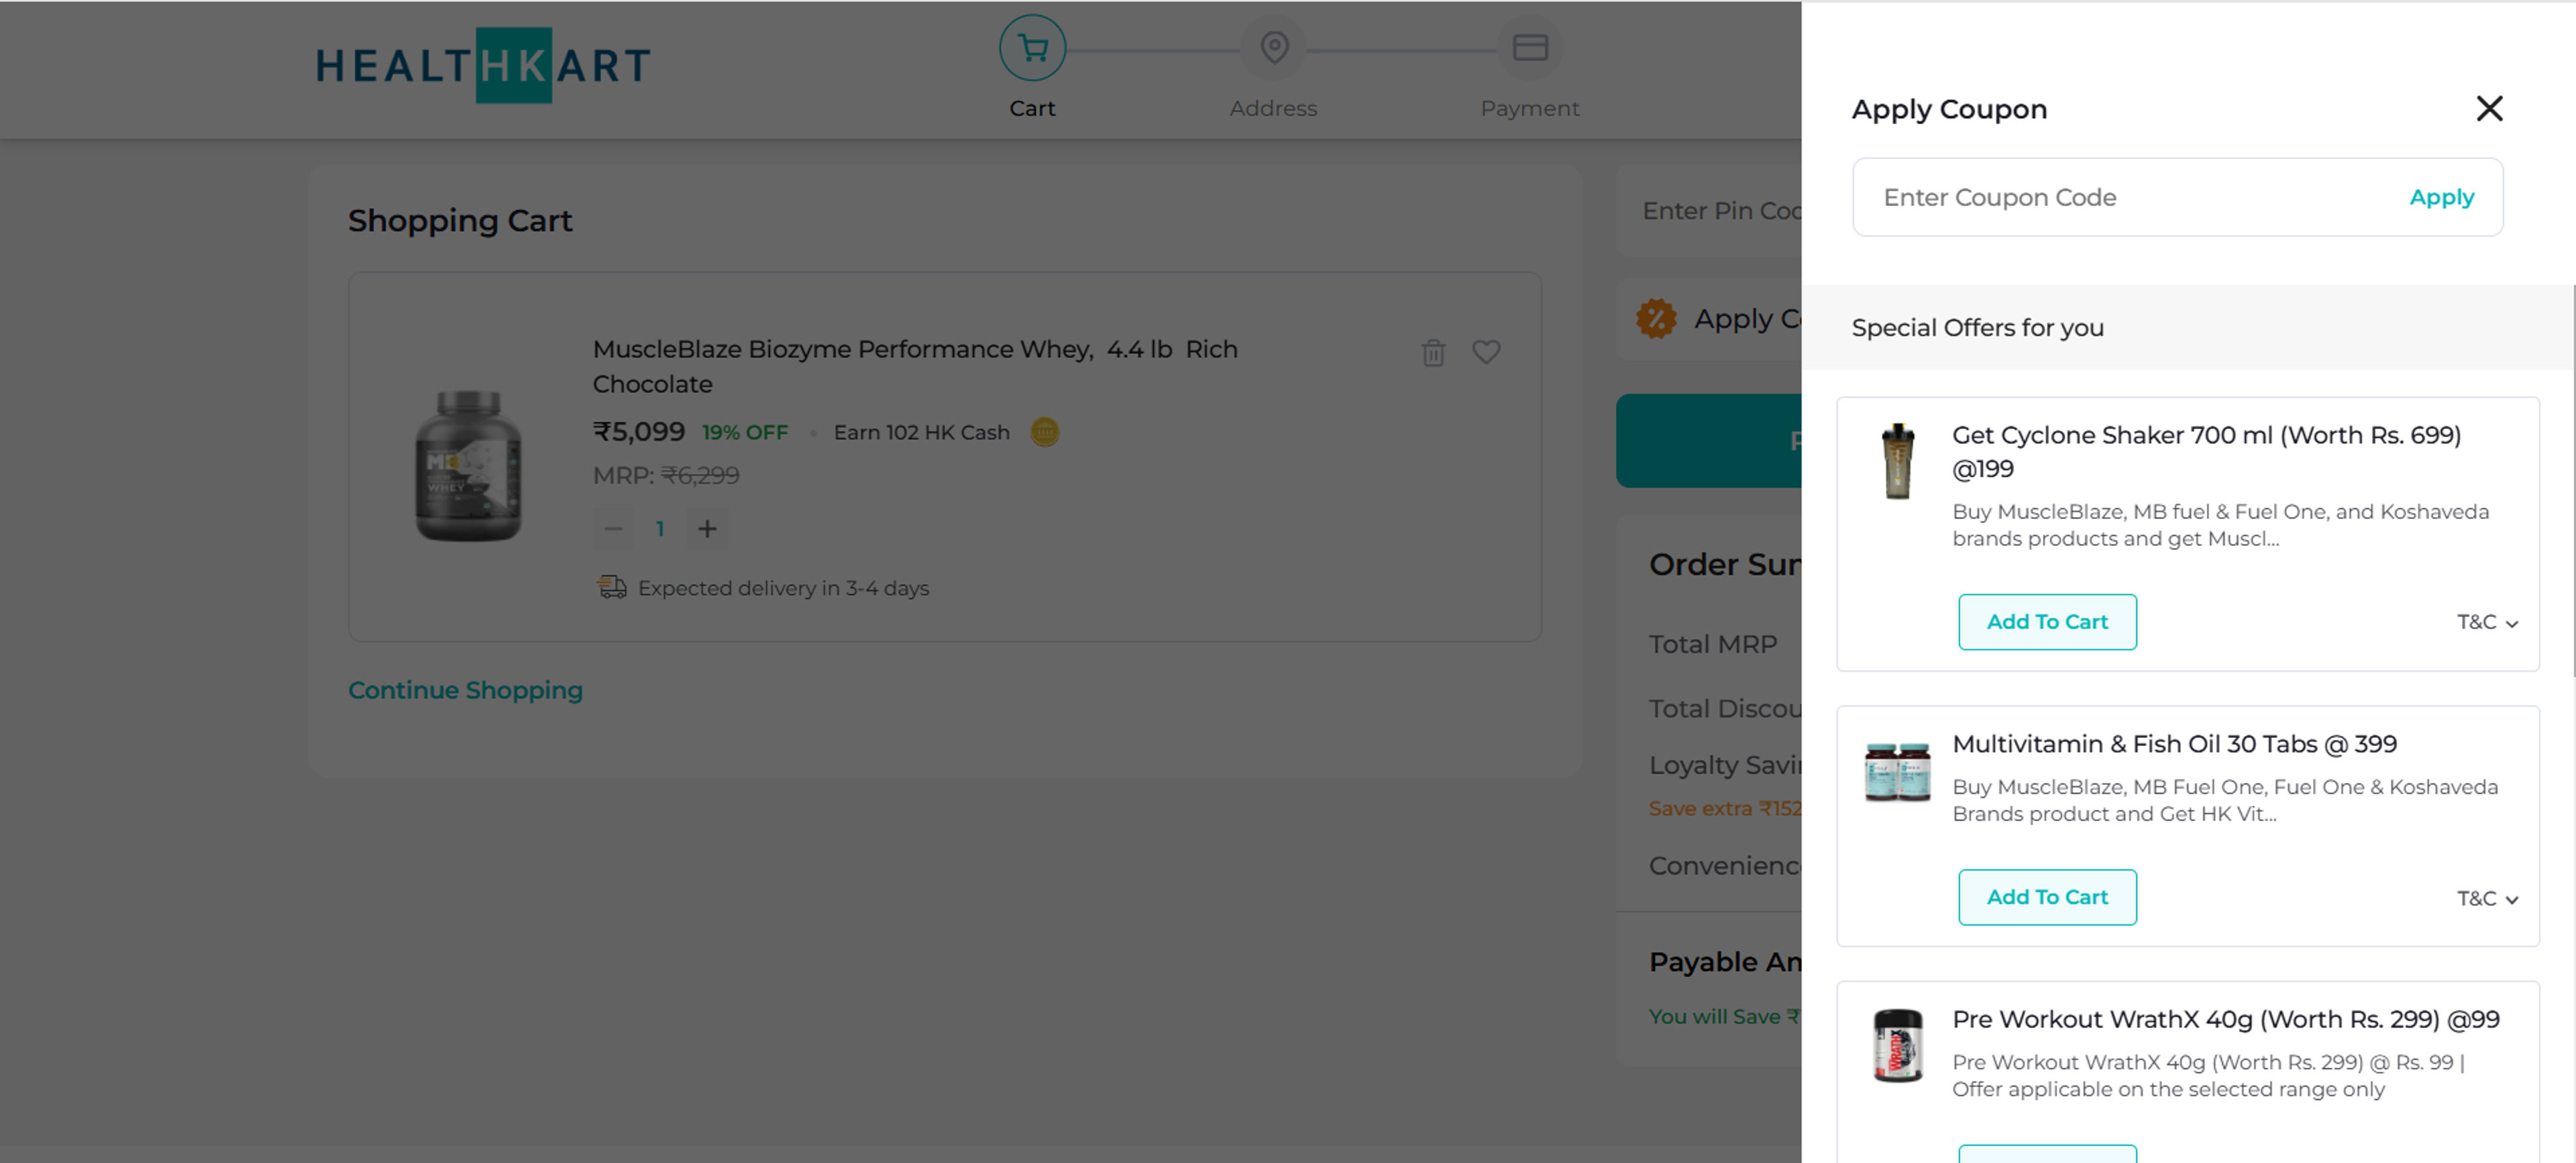
Task: Click Get Cyclone Shaker 700 ml offer title
Action: pyautogui.click(x=2206, y=451)
